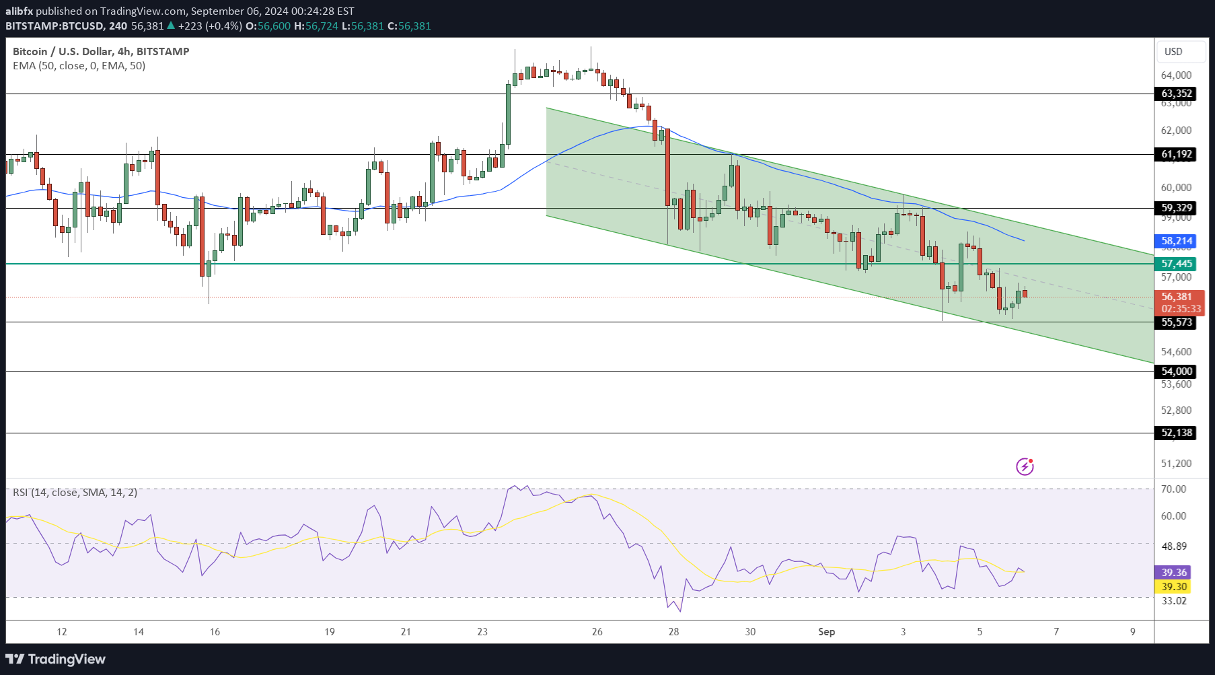The image size is (1215, 675).
Task: Click the Bitcoin / U.S. Dollar chart title
Action: click(x=101, y=51)
